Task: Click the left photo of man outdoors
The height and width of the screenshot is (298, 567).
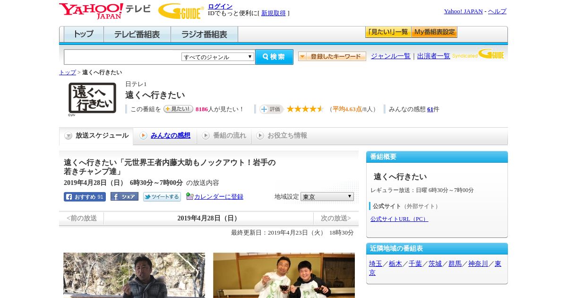Action: [x=134, y=275]
